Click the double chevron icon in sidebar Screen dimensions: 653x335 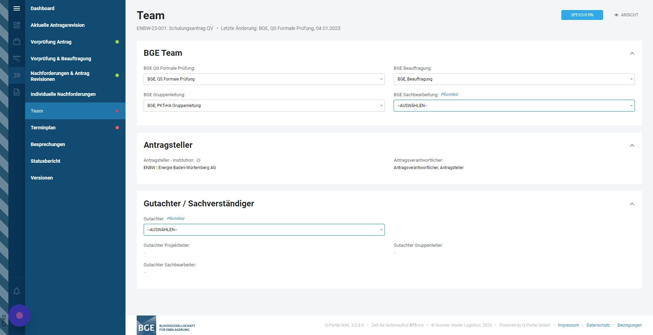[17, 75]
